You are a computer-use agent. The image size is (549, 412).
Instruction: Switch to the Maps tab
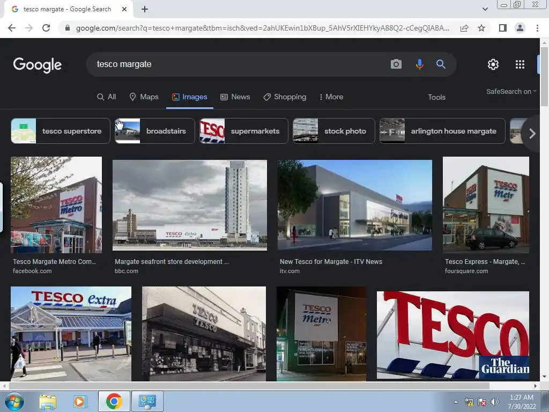point(144,97)
